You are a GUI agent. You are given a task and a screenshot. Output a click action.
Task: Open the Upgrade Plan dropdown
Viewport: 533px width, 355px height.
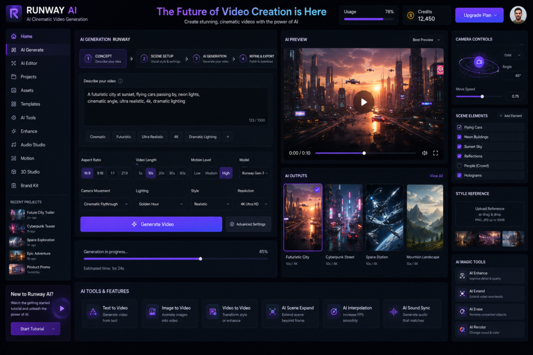click(x=479, y=15)
